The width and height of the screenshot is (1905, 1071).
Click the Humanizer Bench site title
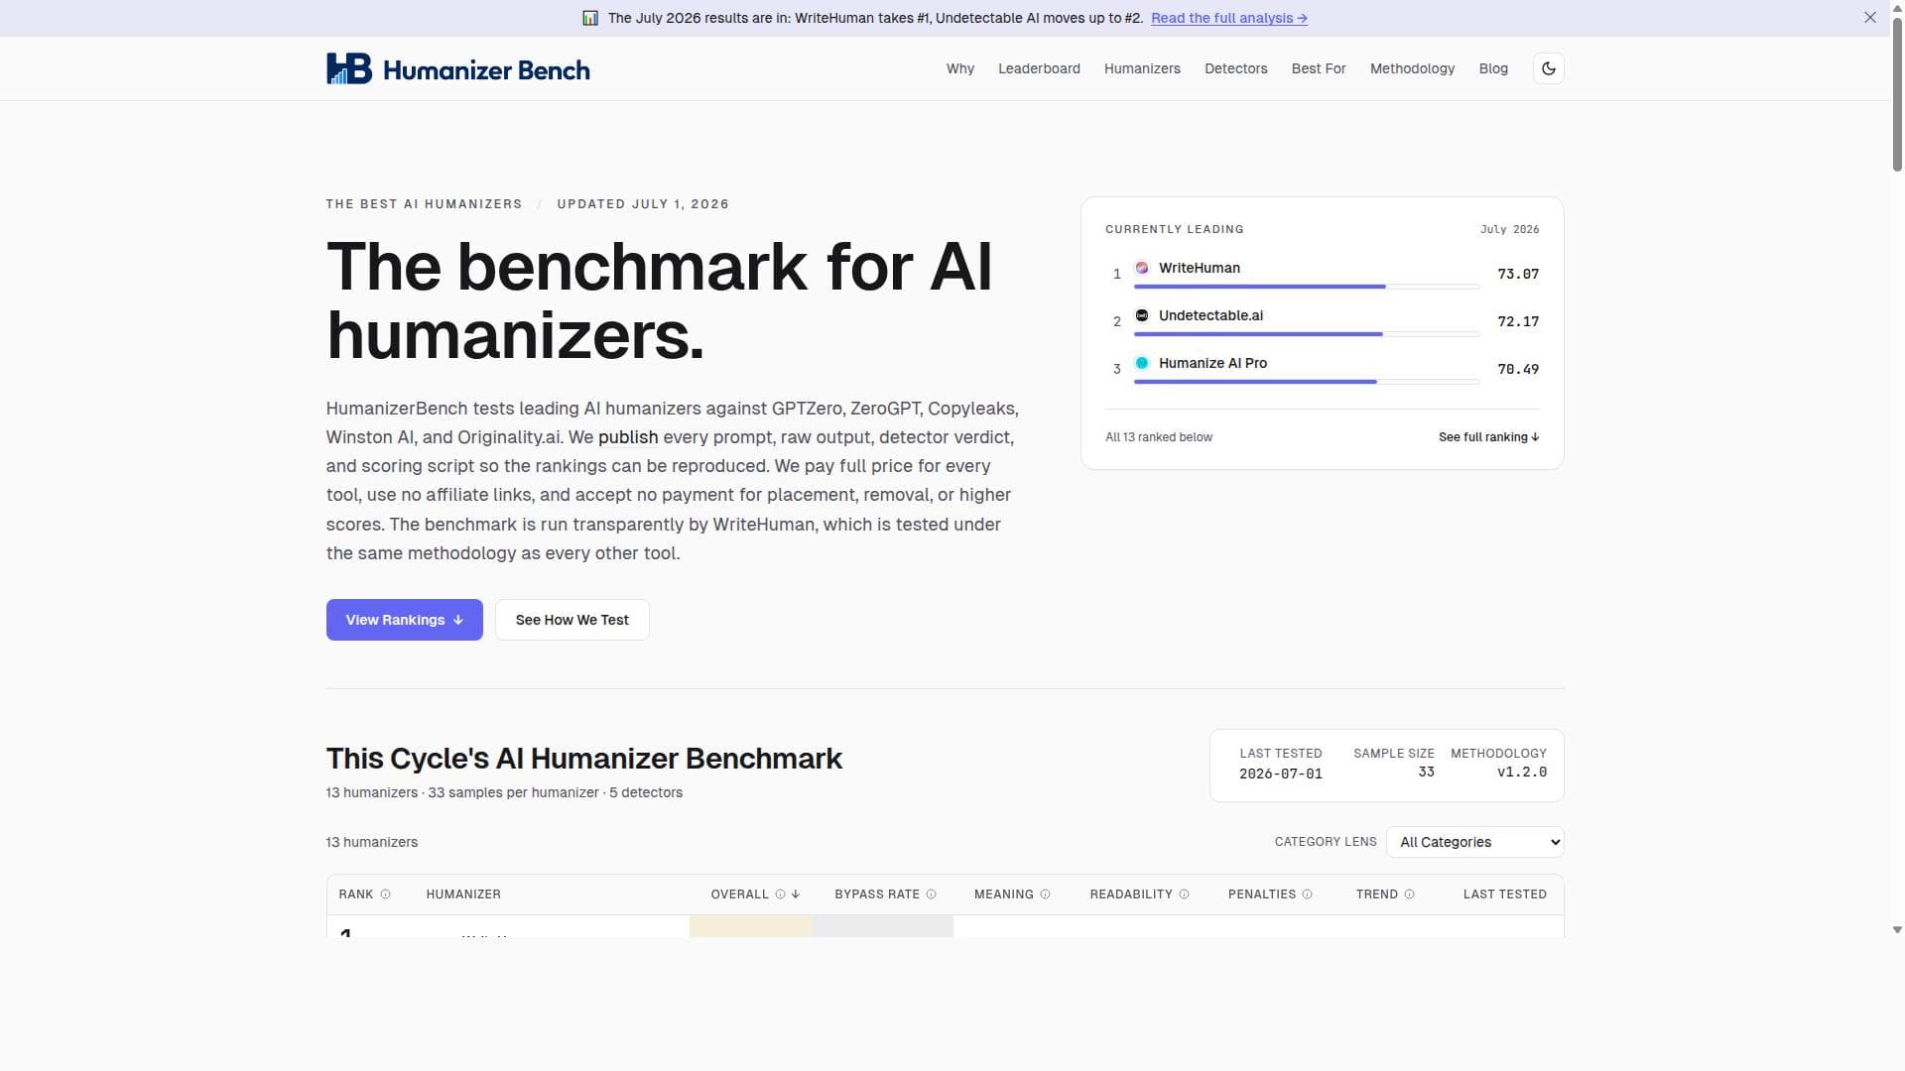(x=486, y=69)
